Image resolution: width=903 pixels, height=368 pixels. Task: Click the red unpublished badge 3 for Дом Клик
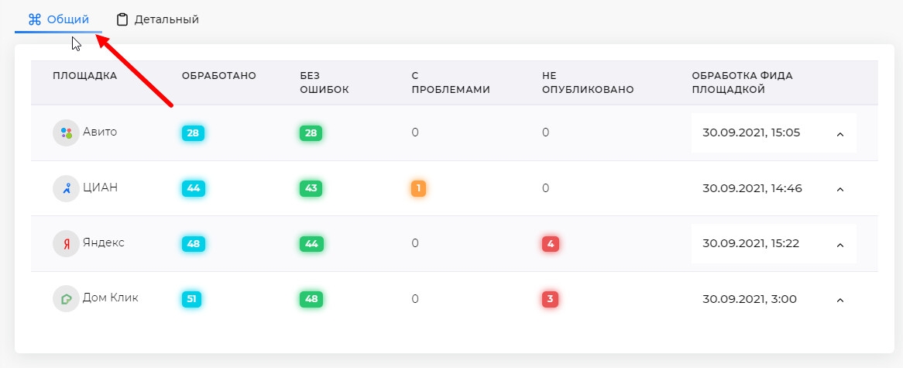(550, 299)
